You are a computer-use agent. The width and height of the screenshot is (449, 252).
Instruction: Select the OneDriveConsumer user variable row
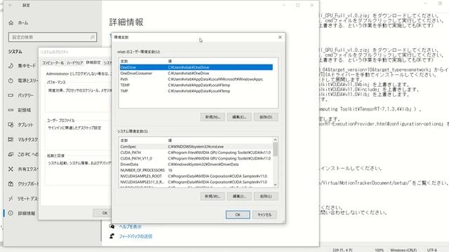[x=196, y=73]
